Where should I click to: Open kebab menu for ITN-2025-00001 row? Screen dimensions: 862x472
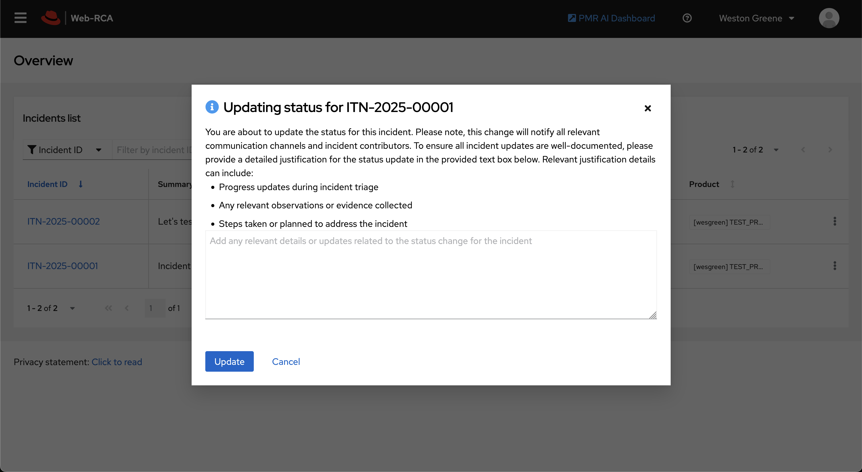click(835, 266)
